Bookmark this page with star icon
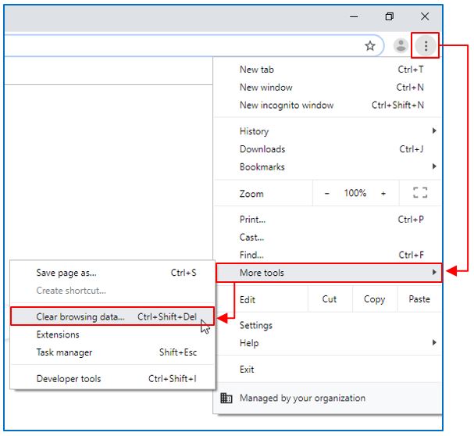The height and width of the screenshot is (436, 474). (x=370, y=46)
